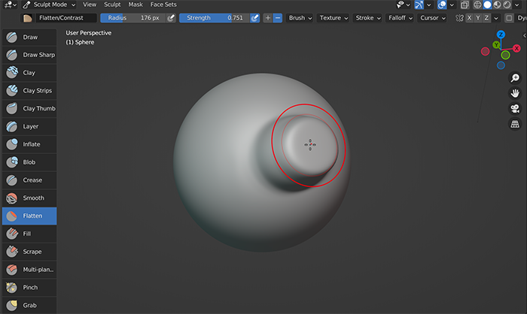Image resolution: width=527 pixels, height=314 pixels.
Task: Toggle Y axis symmetry
Action: tap(478, 18)
